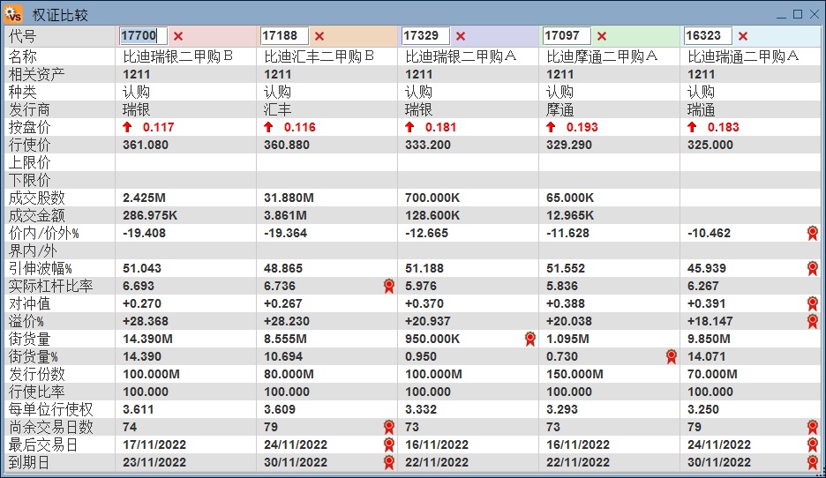Click turnover value 286.975K
Screen dimensions: 826x478
[x=150, y=215]
